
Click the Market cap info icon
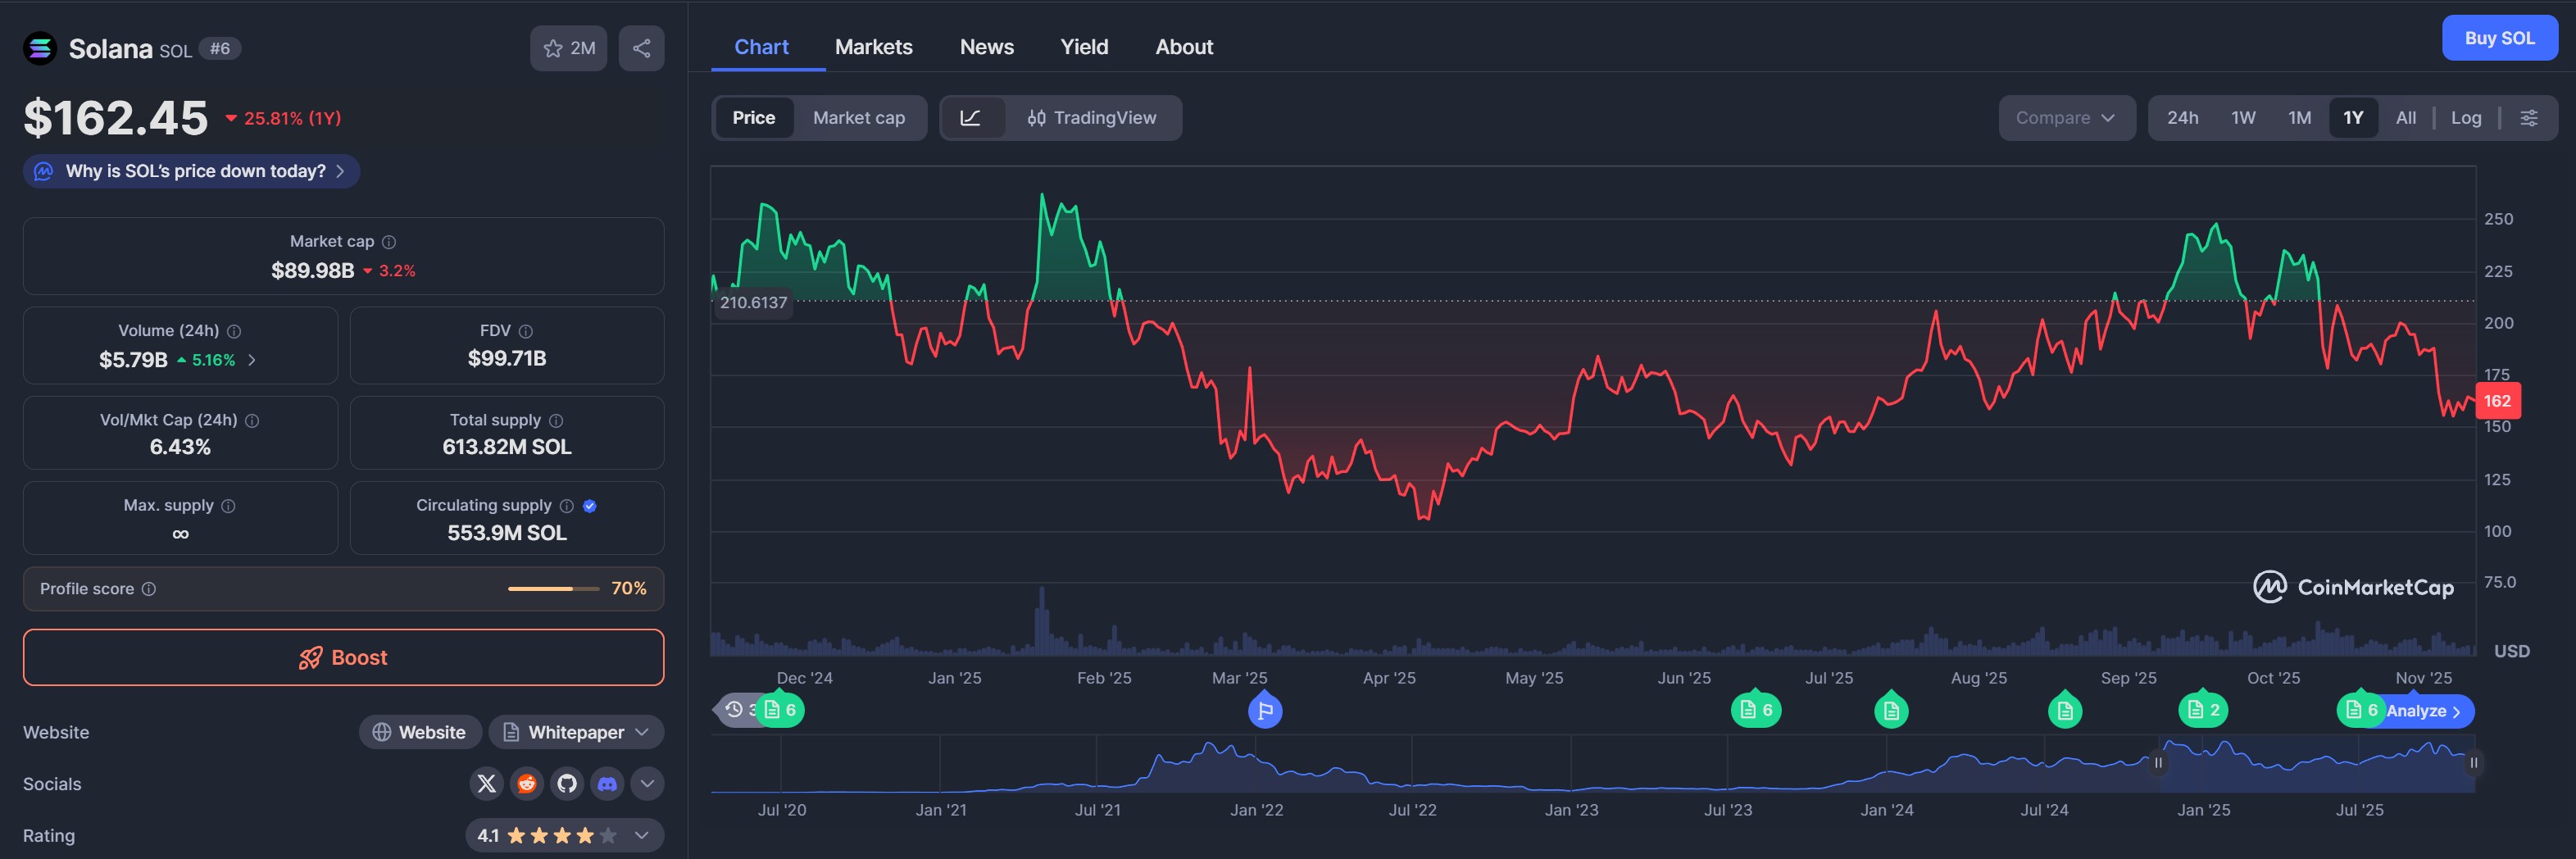(389, 242)
